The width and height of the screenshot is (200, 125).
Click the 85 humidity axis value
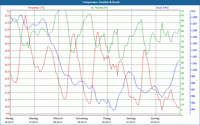pos(182,26)
